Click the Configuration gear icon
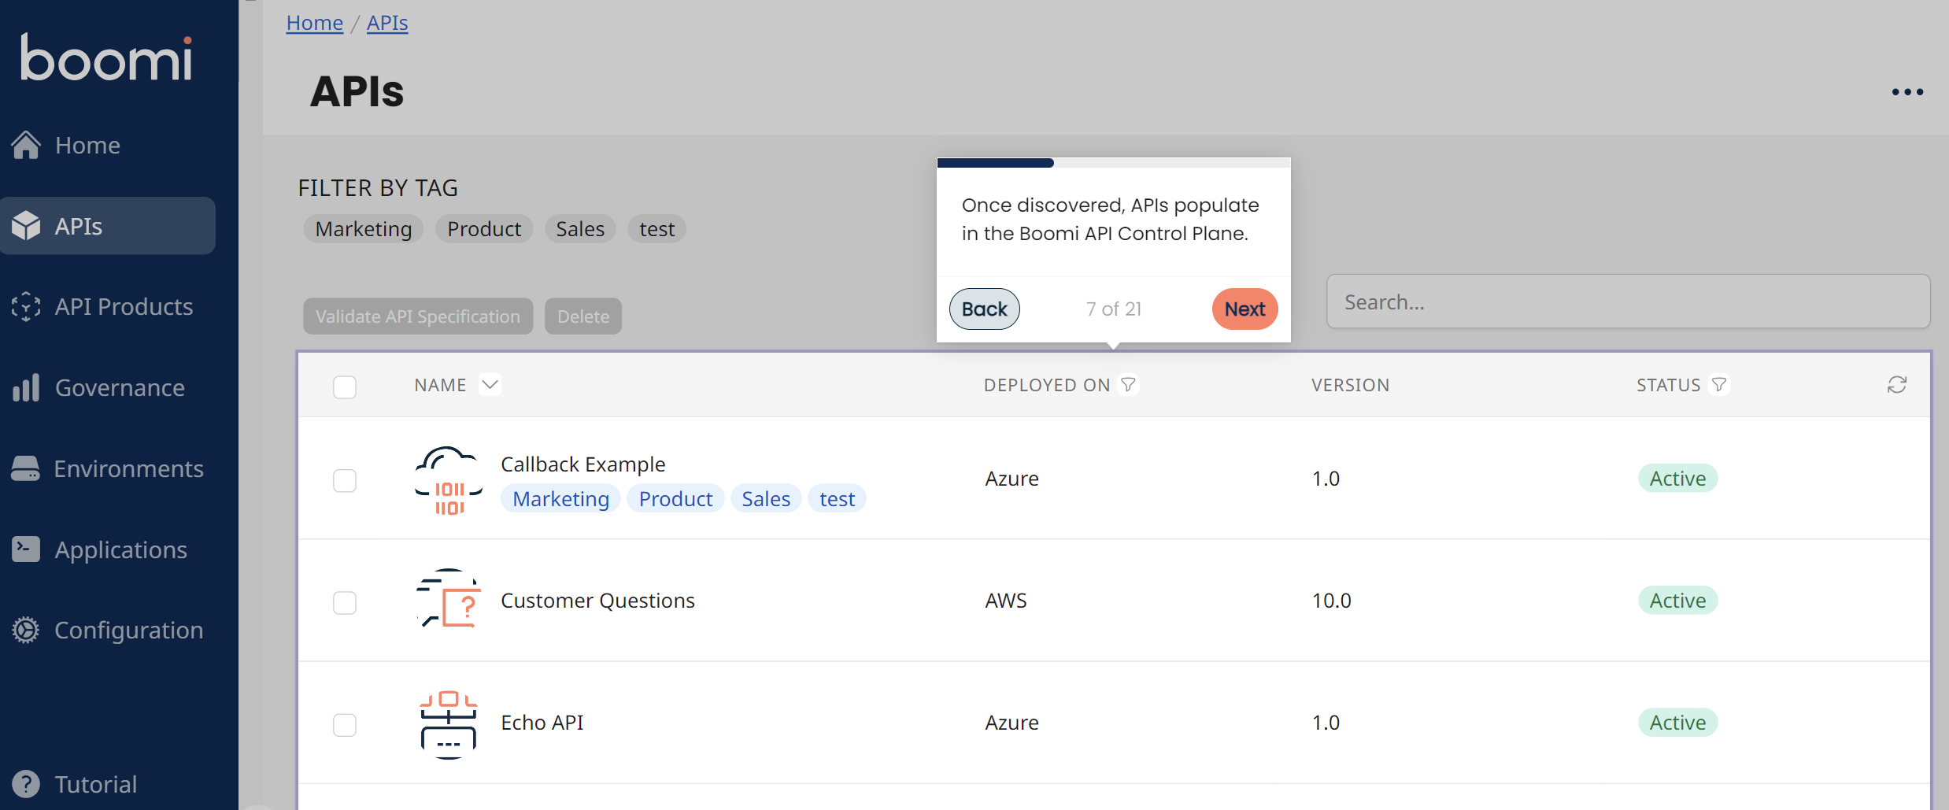The image size is (1949, 810). pyautogui.click(x=26, y=630)
